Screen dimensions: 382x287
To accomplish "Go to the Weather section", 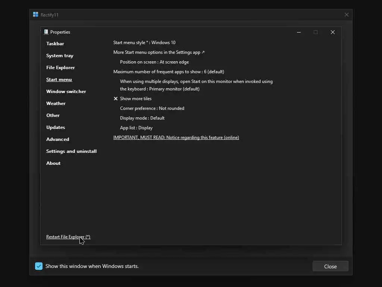I will click(56, 104).
